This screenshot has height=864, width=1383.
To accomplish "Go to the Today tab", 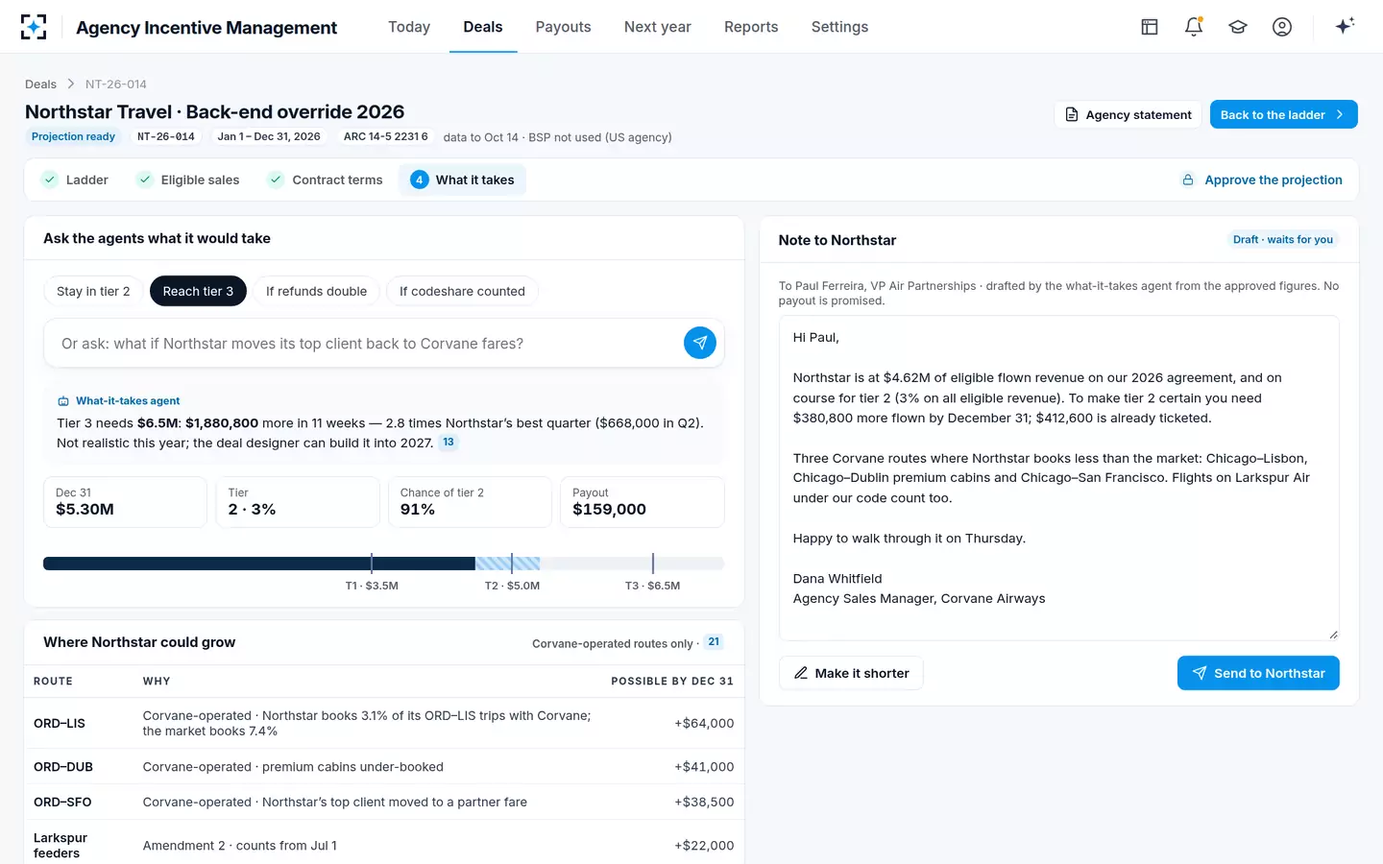I will point(409,27).
